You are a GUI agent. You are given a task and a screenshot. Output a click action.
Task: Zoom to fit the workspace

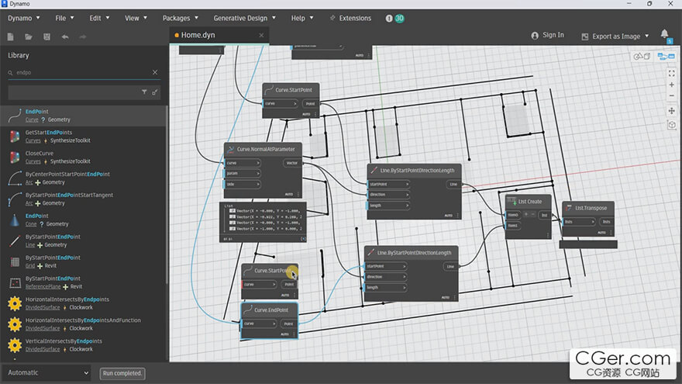pos(672,74)
